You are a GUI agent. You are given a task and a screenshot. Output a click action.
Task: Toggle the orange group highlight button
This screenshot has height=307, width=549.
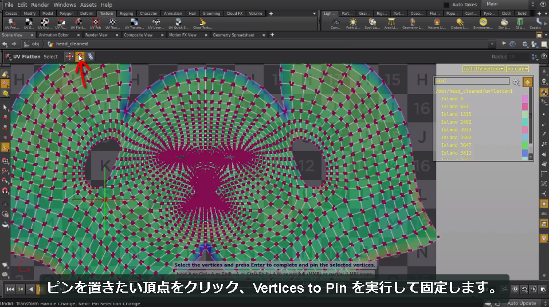tap(528, 82)
